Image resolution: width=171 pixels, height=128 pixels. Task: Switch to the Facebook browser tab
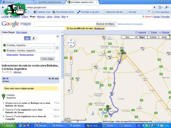pos(16,2)
